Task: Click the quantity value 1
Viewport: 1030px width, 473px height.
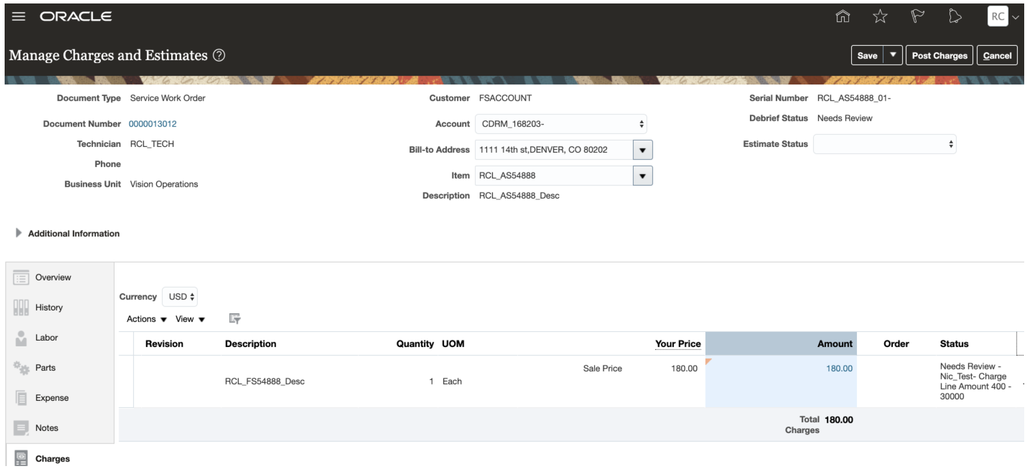Action: click(431, 381)
